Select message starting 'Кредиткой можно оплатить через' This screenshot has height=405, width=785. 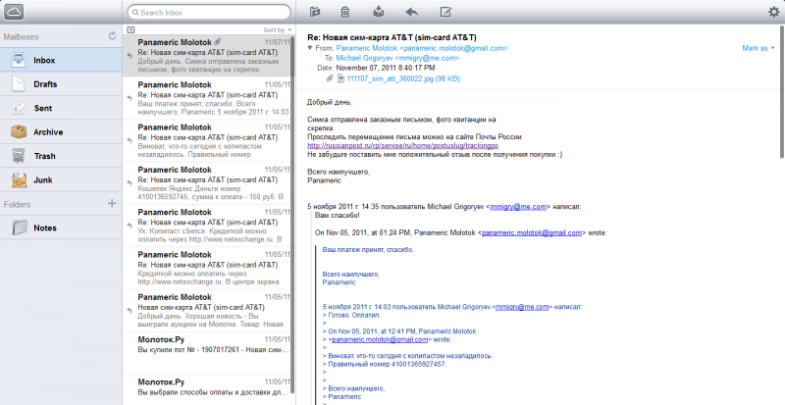[207, 269]
